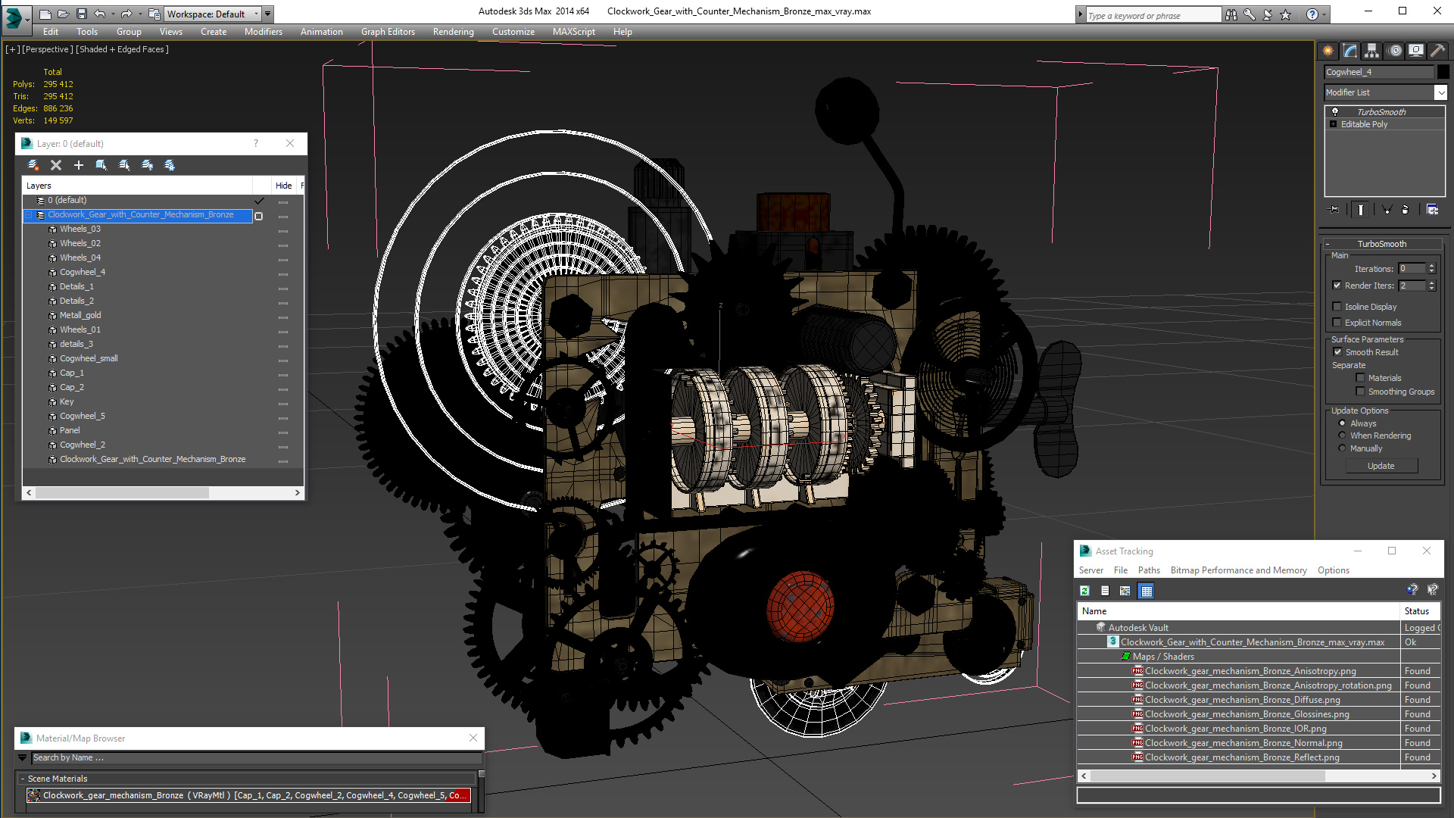Click the Save File floppy icon

[82, 14]
